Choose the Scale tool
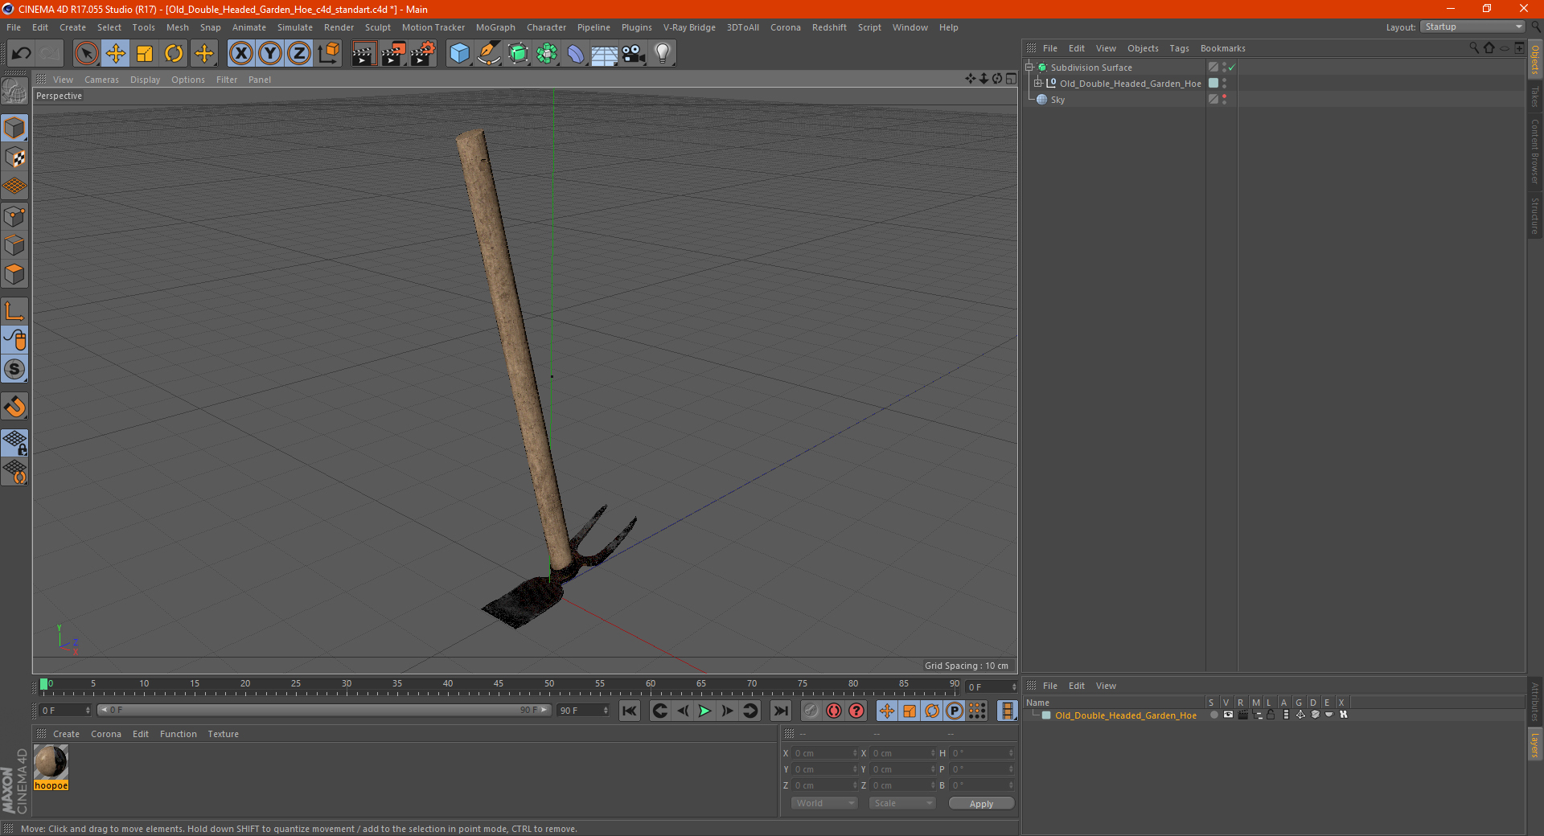Screen dimensions: 1544x836 point(145,54)
